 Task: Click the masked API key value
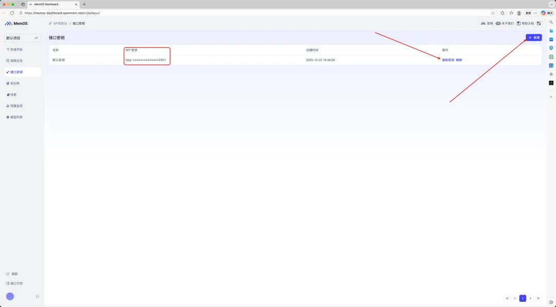pyautogui.click(x=146, y=60)
